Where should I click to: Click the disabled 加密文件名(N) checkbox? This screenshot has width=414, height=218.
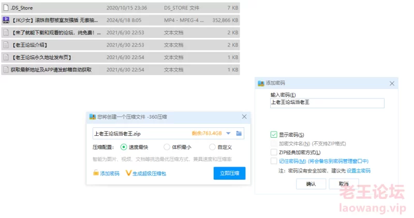(x=274, y=143)
